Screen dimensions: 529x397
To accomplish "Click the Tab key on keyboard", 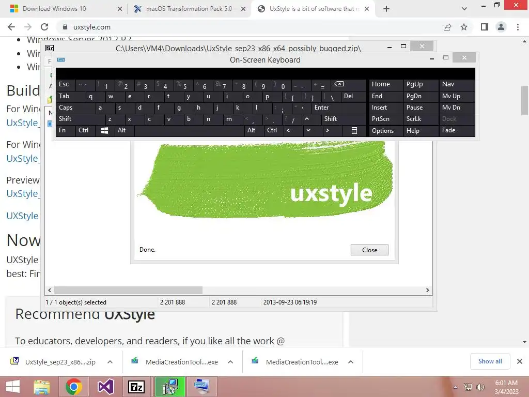I will (x=71, y=97).
